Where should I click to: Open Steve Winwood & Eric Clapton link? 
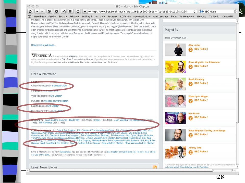pos(139,143)
